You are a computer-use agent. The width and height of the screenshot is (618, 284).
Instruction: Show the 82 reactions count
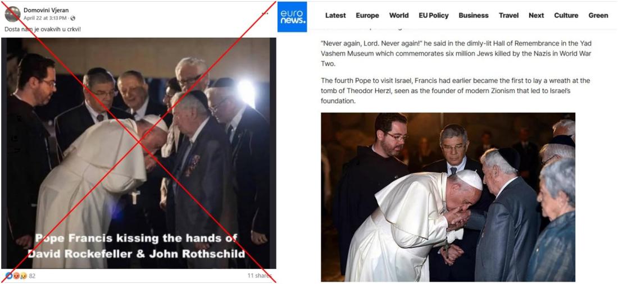pos(33,276)
